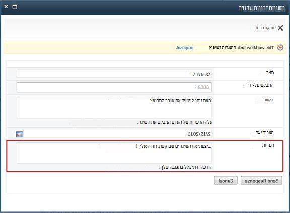Open the proposal link

pos(184,48)
